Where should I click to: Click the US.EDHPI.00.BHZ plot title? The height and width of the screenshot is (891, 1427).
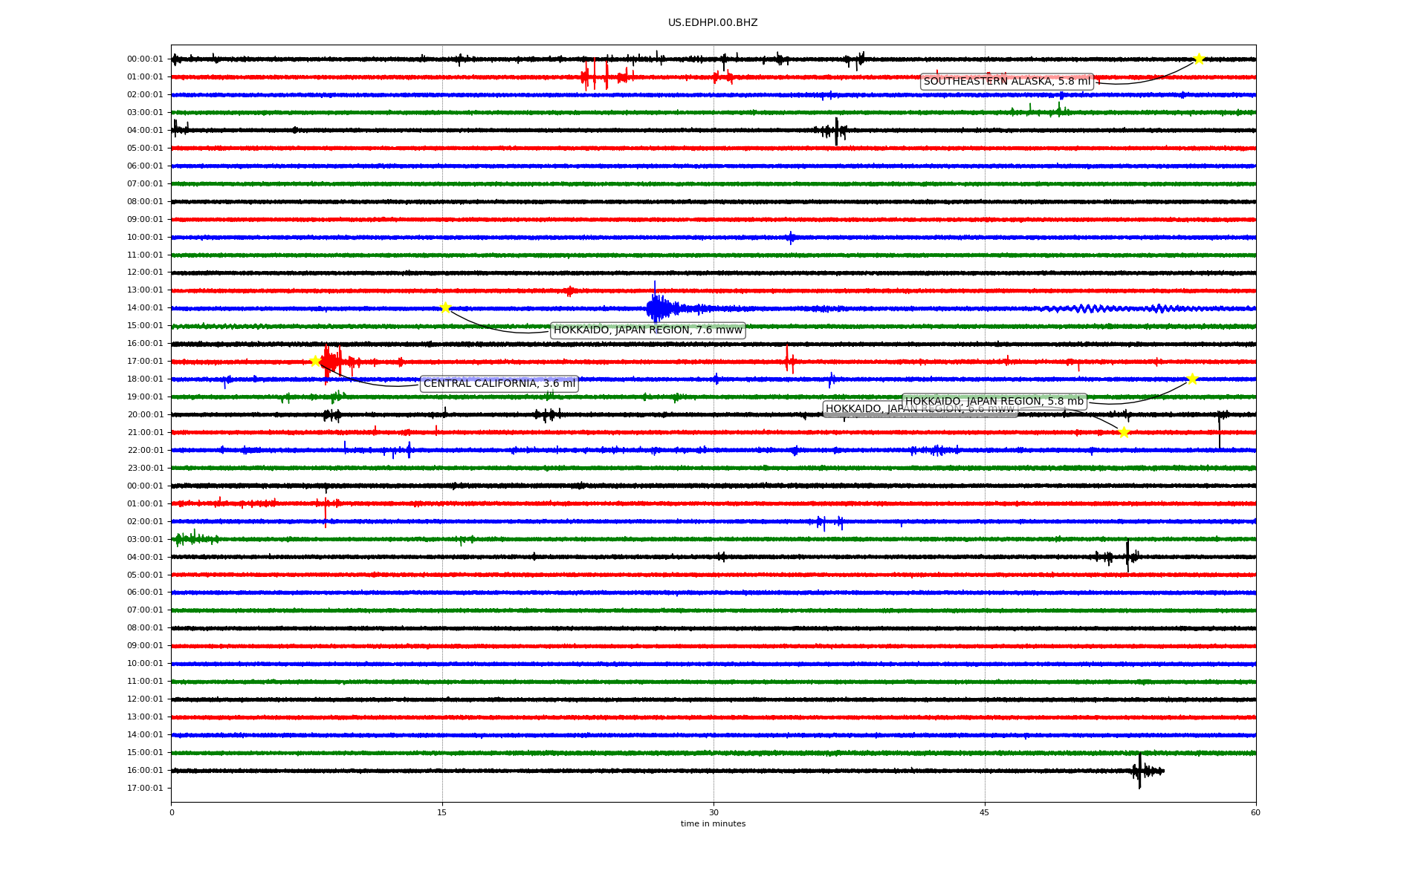713,23
